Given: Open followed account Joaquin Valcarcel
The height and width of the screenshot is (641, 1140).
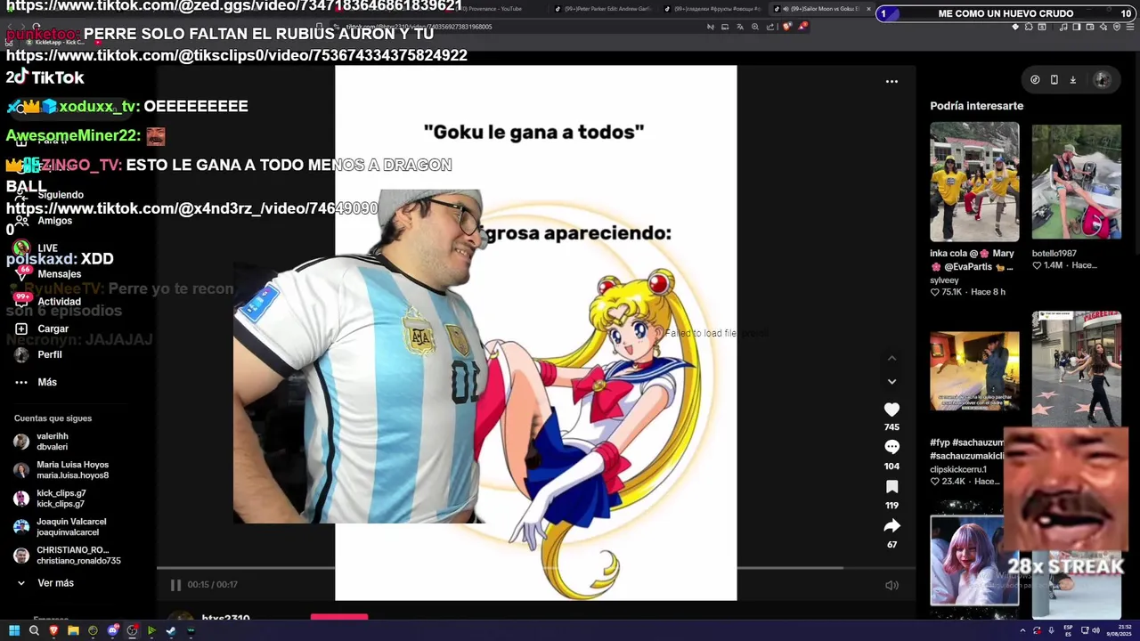Looking at the screenshot, I should (60, 527).
